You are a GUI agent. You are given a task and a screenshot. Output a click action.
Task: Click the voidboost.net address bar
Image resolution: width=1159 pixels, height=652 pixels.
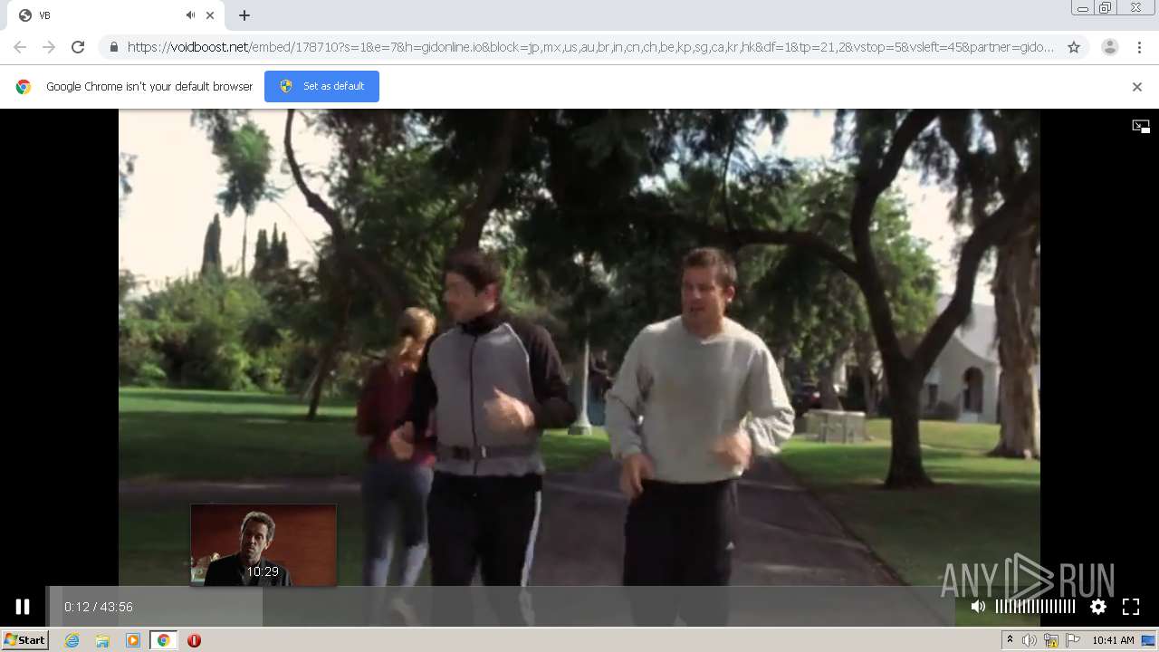(x=590, y=47)
